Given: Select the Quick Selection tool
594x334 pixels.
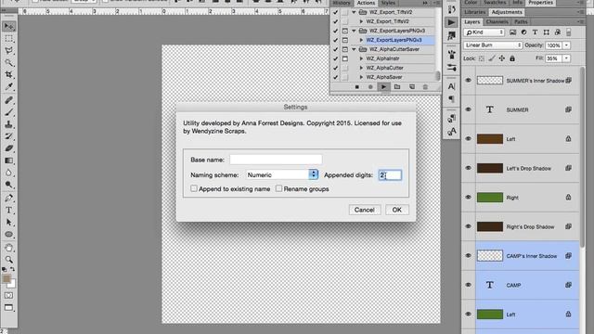Looking at the screenshot, I should point(8,63).
